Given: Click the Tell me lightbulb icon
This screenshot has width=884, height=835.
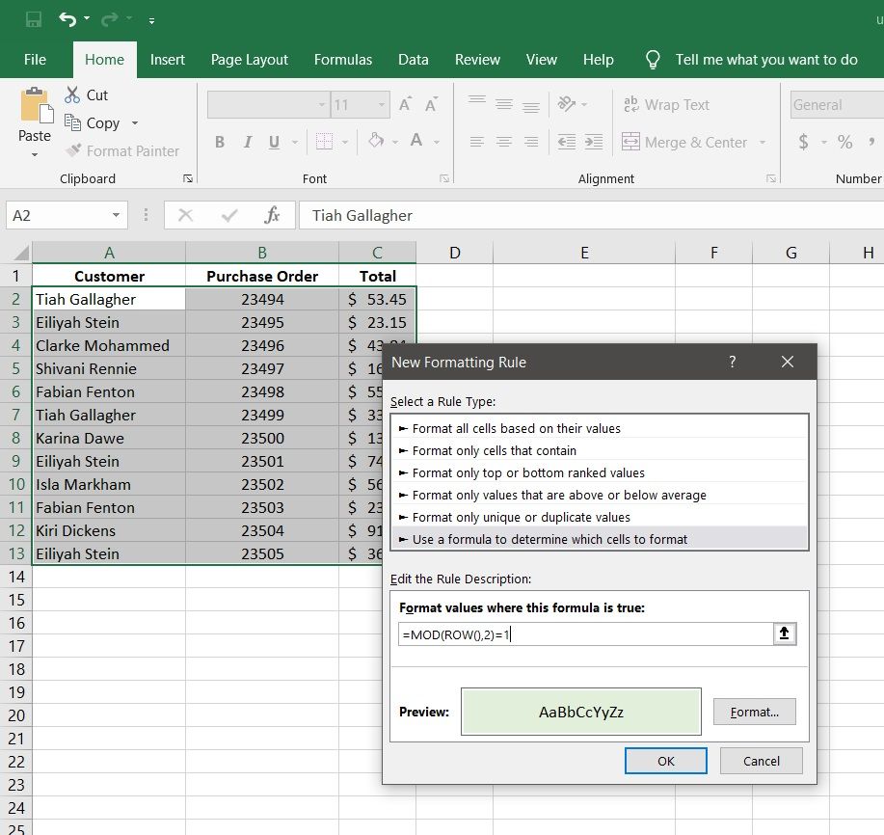Looking at the screenshot, I should (x=653, y=60).
